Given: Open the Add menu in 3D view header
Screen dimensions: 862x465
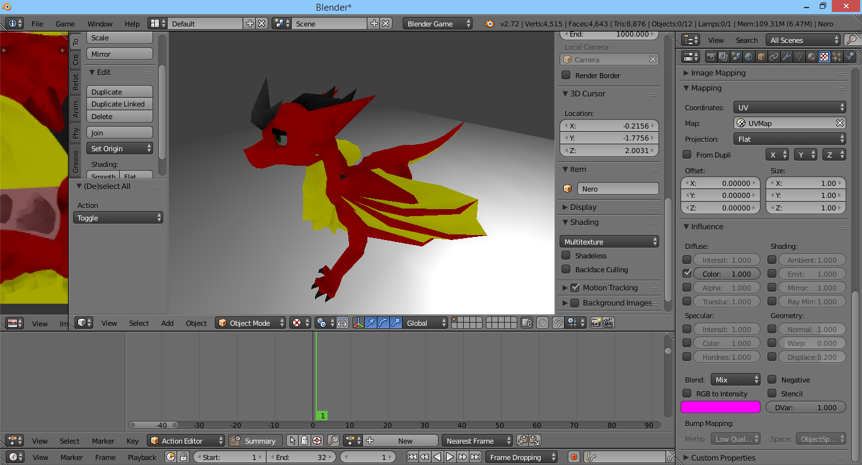Looking at the screenshot, I should point(167,323).
